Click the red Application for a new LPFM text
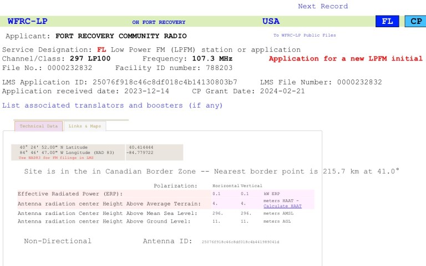The image size is (426, 266). coord(344,58)
